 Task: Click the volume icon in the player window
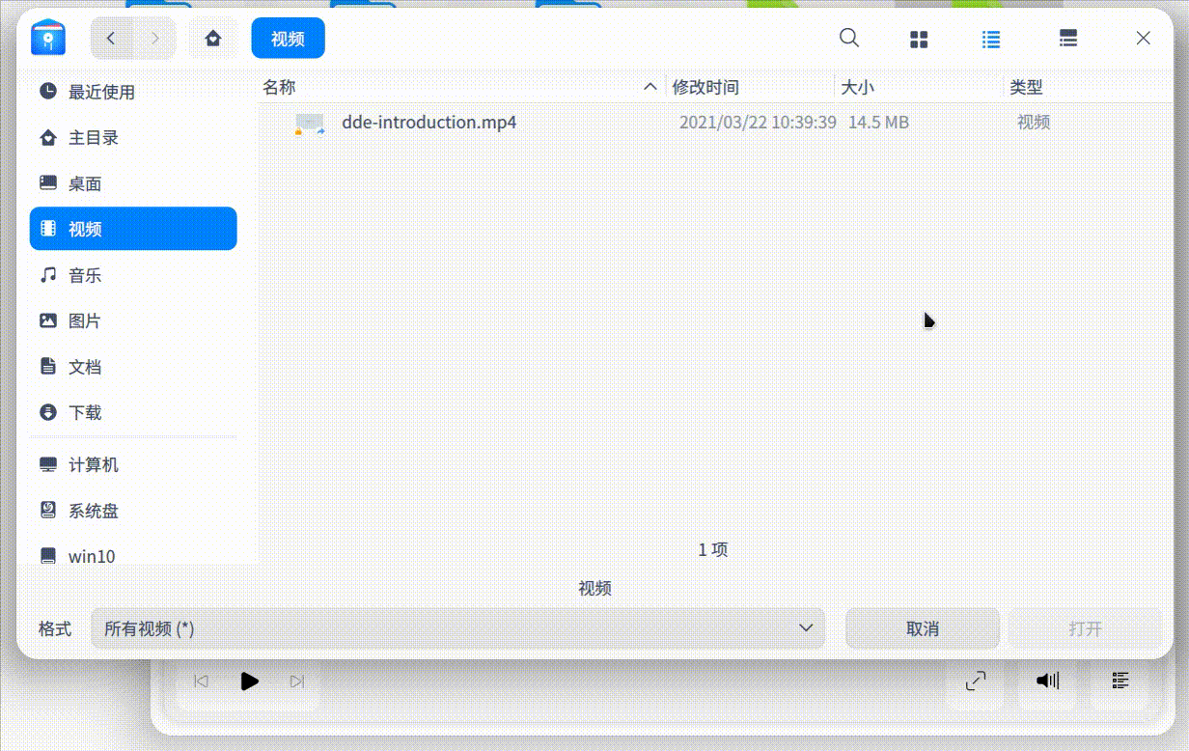1048,681
